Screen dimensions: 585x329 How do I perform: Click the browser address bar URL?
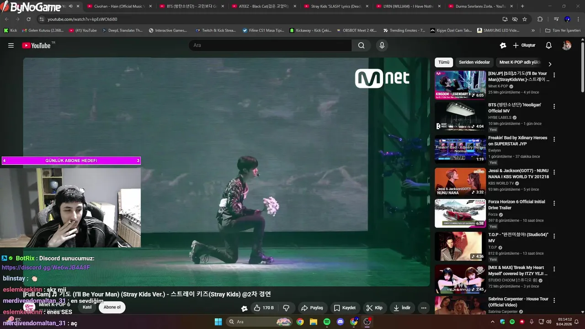tap(82, 19)
